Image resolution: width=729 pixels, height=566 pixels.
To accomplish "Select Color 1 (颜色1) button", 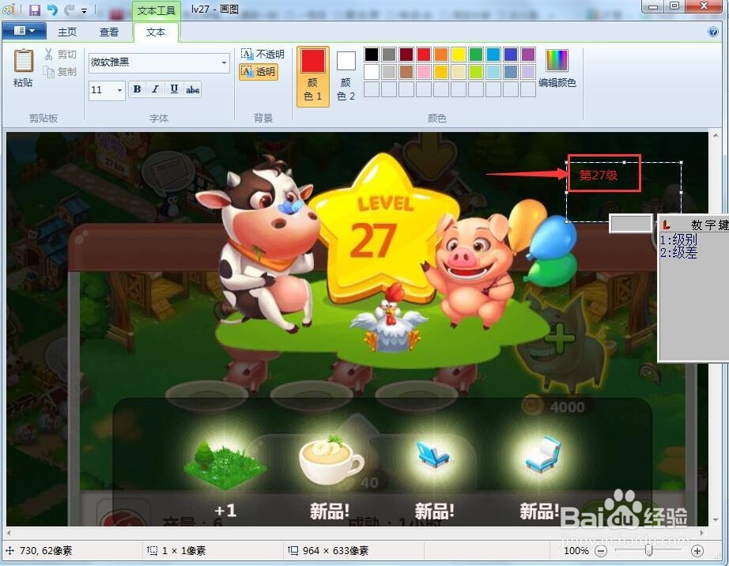I will (x=313, y=77).
